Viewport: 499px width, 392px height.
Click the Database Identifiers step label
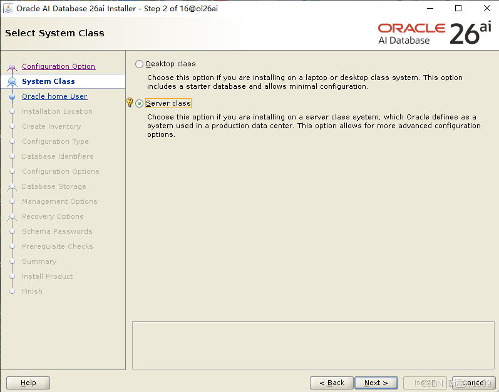pyautogui.click(x=58, y=156)
